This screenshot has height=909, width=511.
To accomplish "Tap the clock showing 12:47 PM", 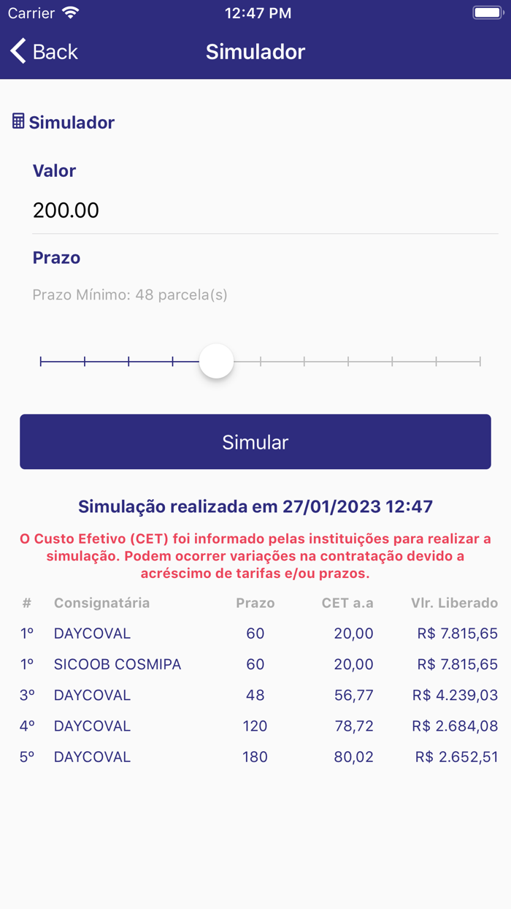I will (258, 12).
